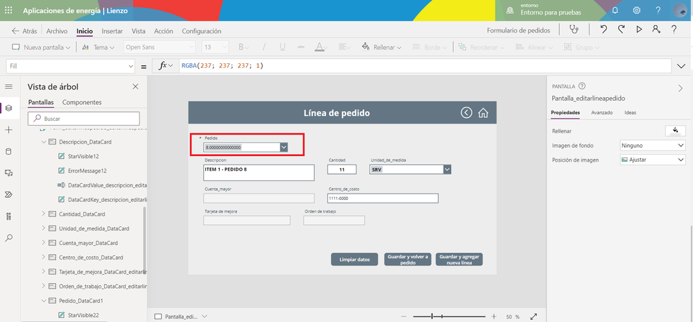
Task: Run the App checker stethoscope icon
Action: coord(574,30)
